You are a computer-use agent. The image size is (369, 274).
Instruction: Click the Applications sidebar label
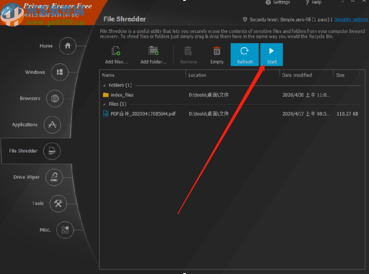(25, 125)
